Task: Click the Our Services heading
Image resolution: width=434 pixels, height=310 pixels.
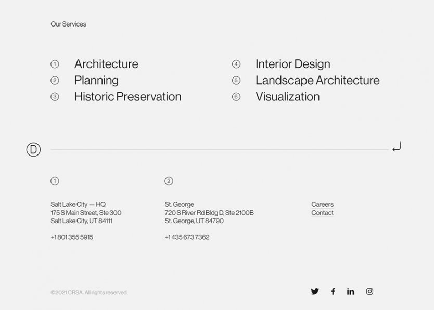Action: click(x=68, y=24)
